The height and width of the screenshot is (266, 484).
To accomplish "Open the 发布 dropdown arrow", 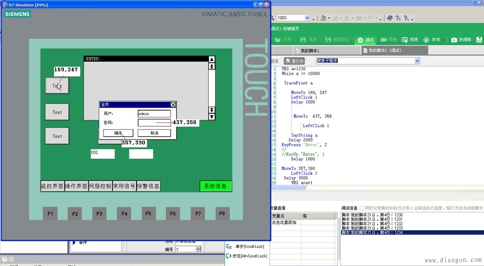I will [x=443, y=40].
